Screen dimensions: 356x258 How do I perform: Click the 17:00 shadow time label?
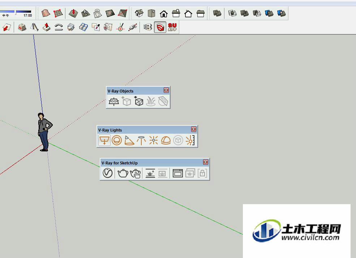[x=28, y=16]
